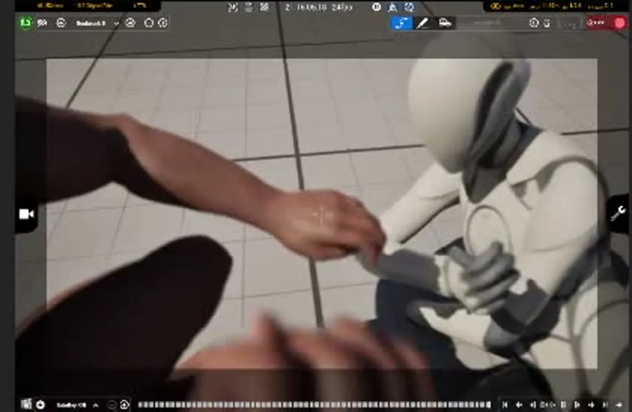632x412 pixels.
Task: Click the striped square icon left of the timecode
Action: pyautogui.click(x=264, y=7)
